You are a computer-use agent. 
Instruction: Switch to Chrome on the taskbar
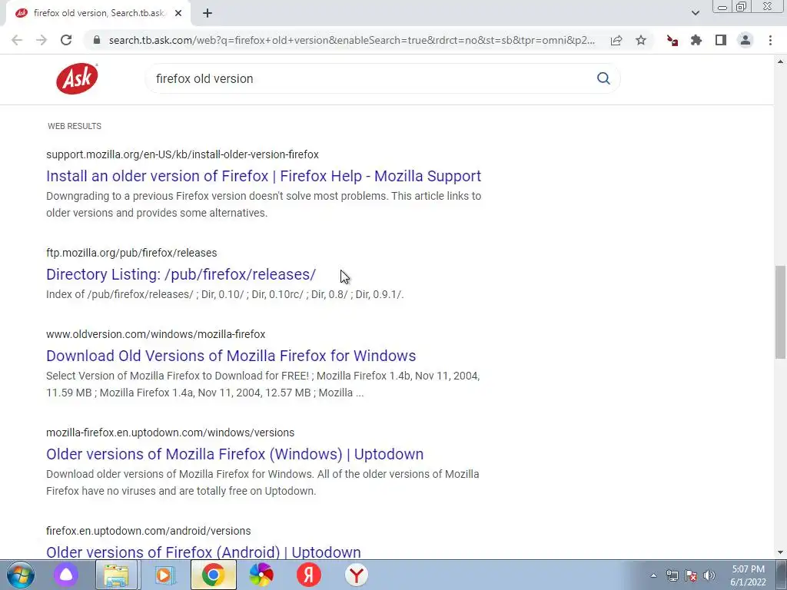(214, 575)
